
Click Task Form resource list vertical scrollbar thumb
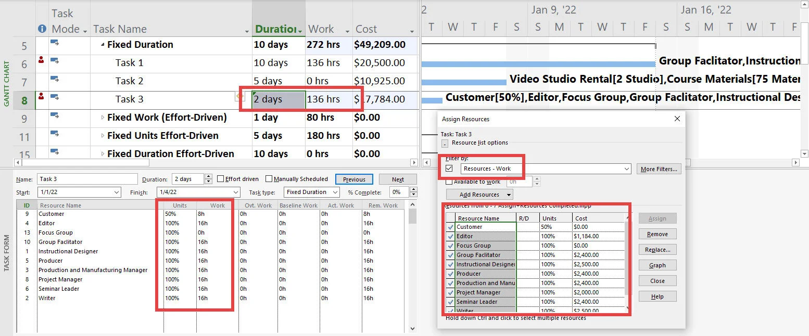[412, 216]
